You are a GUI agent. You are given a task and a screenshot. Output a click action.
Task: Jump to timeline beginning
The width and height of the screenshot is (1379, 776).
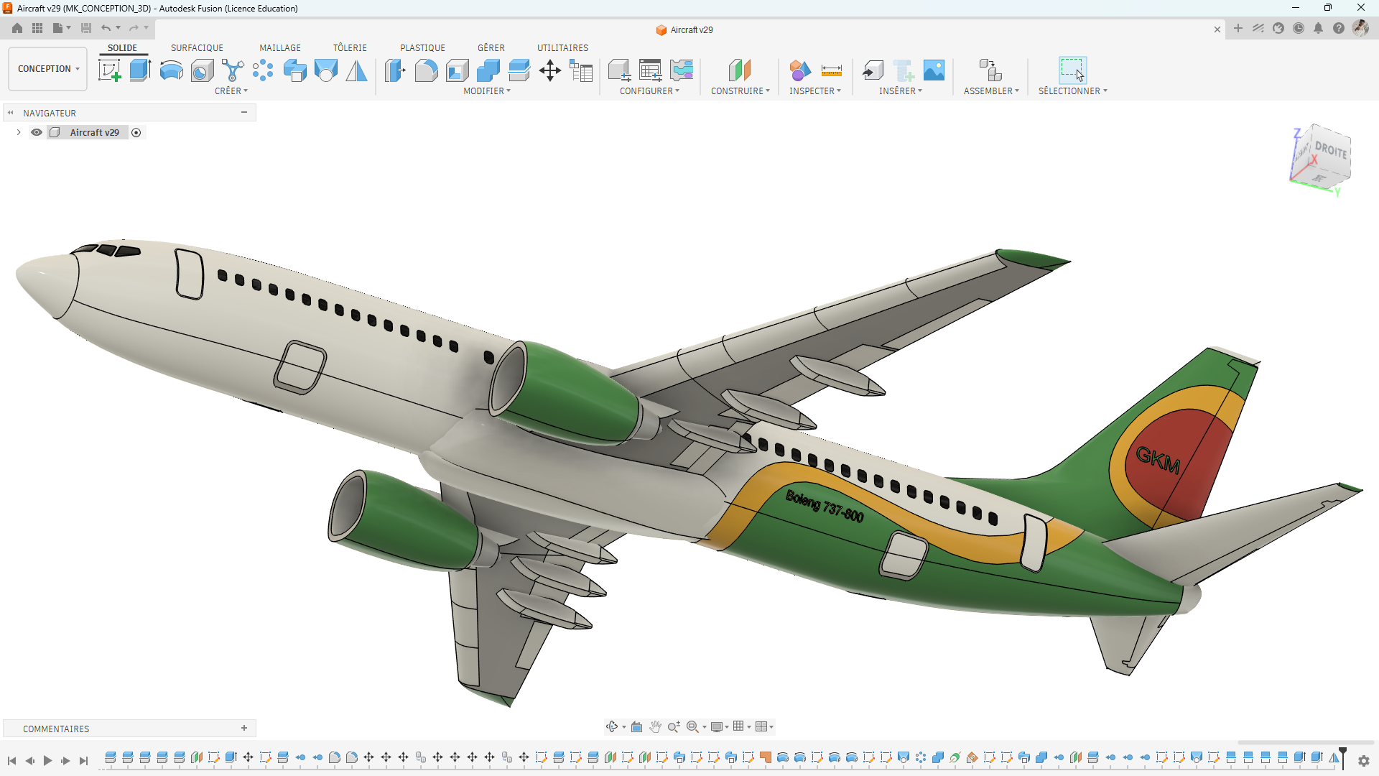coord(11,760)
